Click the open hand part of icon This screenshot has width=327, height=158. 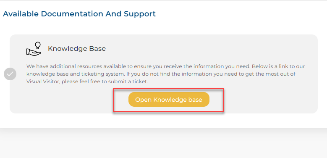pos(33,52)
